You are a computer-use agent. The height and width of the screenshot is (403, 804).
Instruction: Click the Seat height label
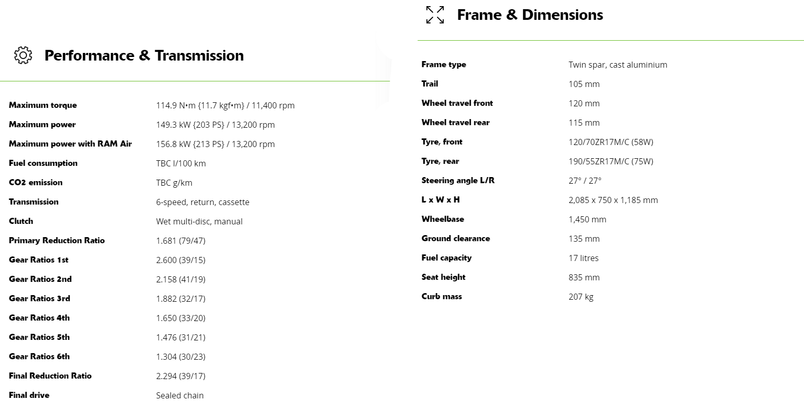[443, 277]
